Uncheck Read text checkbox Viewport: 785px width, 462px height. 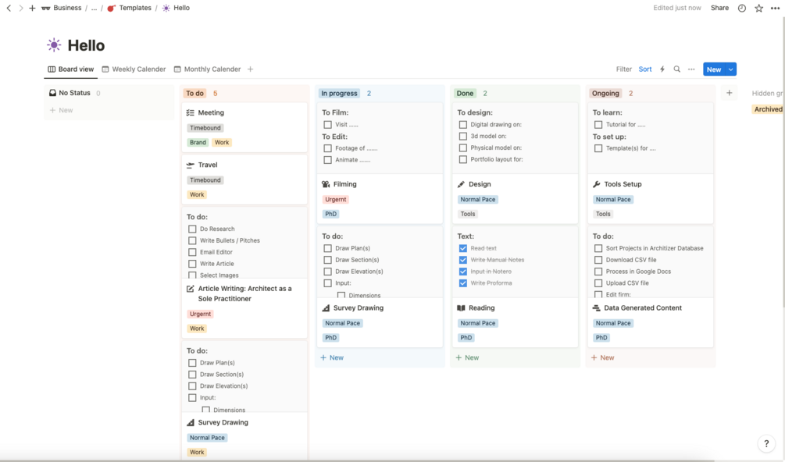462,248
